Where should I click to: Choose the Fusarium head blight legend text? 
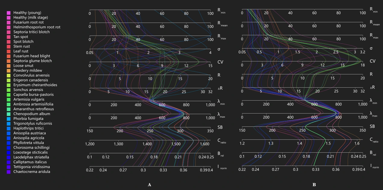tap(32, 56)
